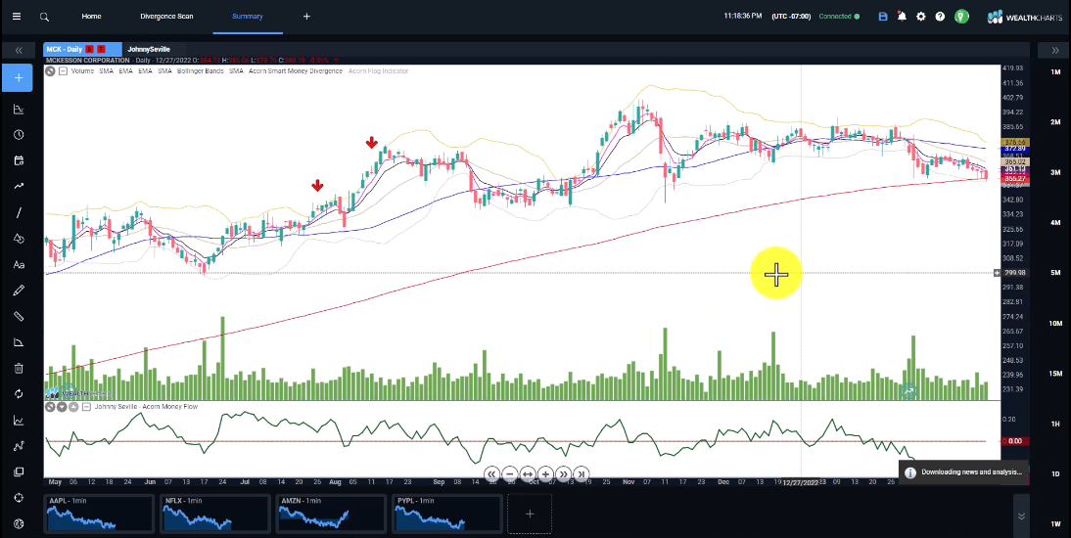Image resolution: width=1071 pixels, height=538 pixels.
Task: Switch to the JohnnySeville tab
Action: pyautogui.click(x=149, y=49)
